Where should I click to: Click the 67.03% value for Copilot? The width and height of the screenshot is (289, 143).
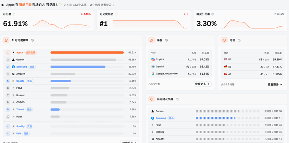pyautogui.click(x=204, y=59)
